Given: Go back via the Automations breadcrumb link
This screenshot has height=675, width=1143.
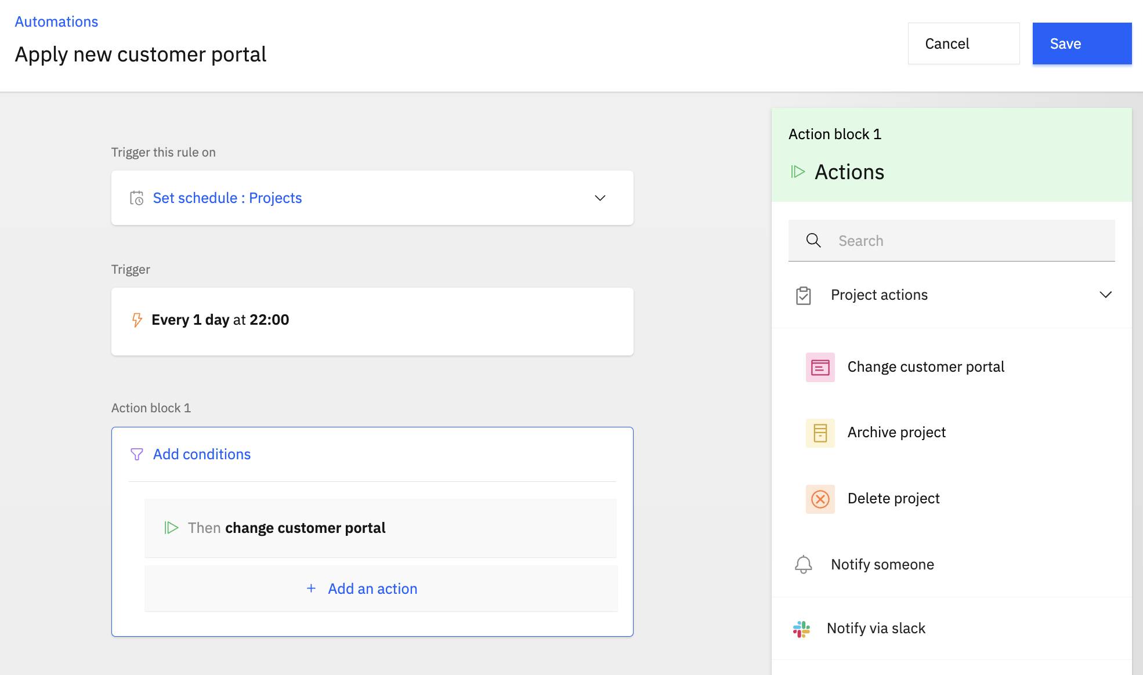Looking at the screenshot, I should pos(56,21).
